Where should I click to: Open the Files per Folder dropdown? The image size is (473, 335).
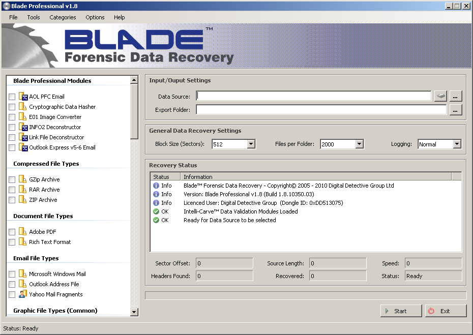359,144
